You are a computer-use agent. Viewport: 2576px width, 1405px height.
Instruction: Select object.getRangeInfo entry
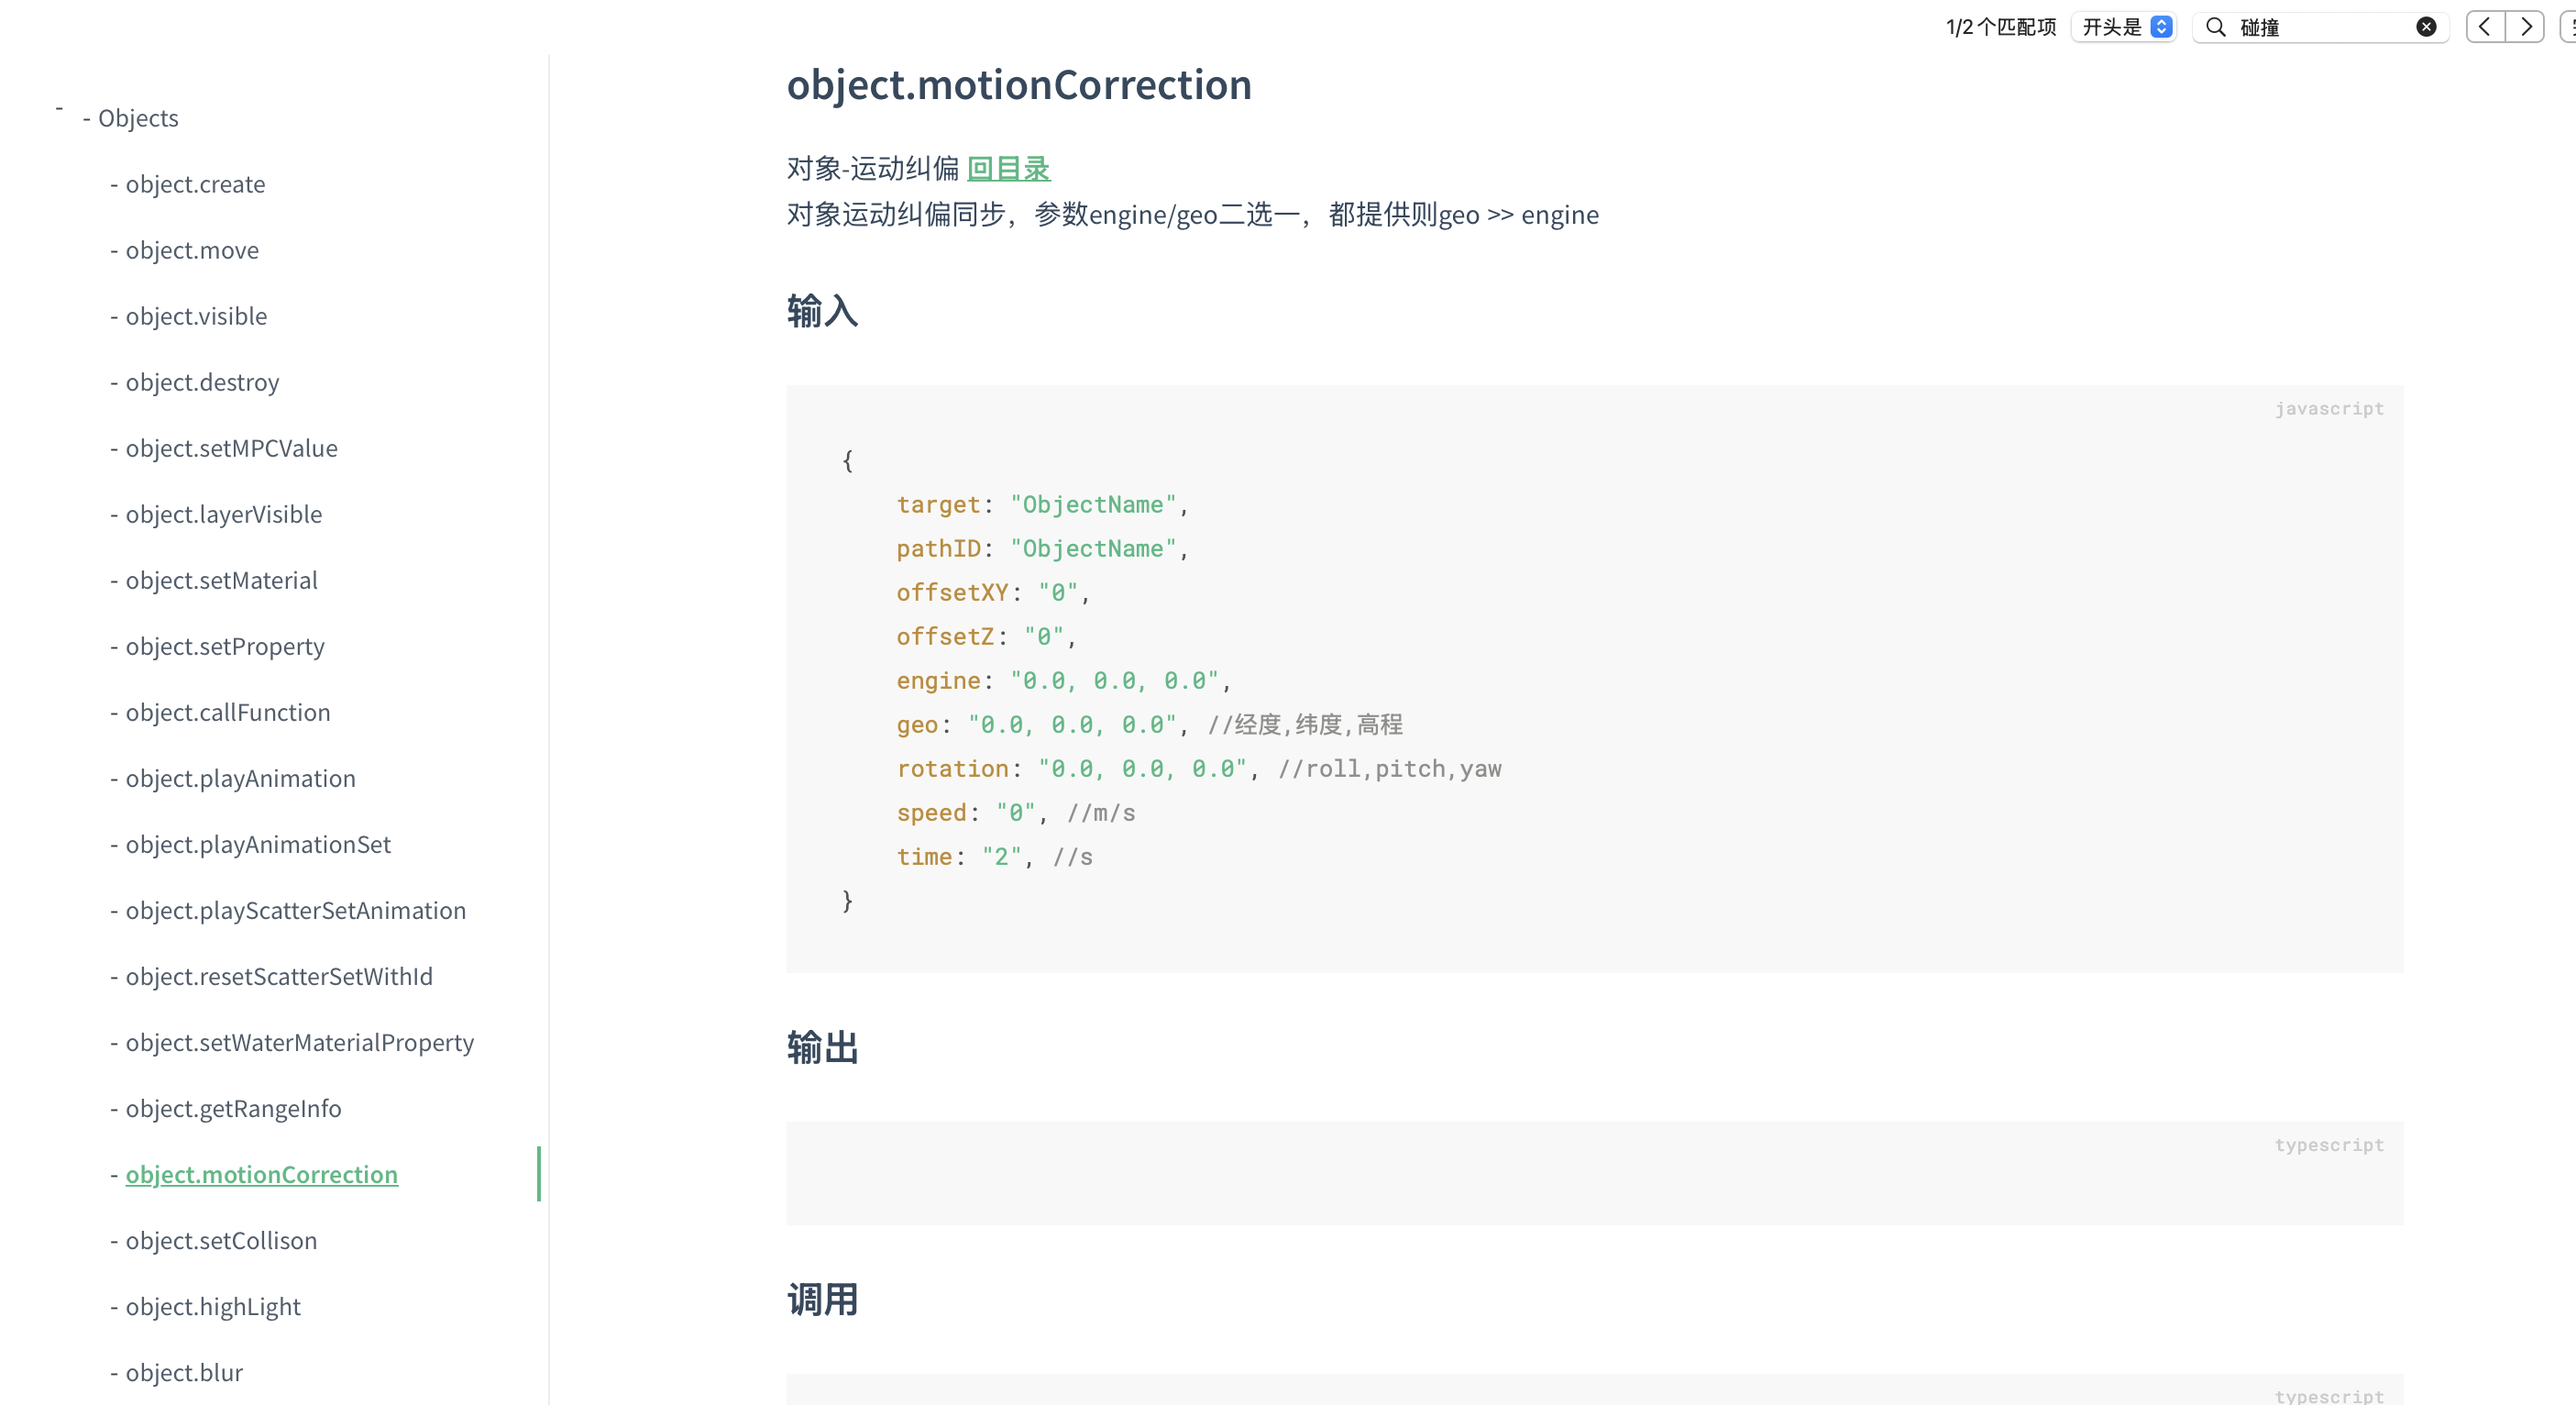click(x=233, y=1109)
